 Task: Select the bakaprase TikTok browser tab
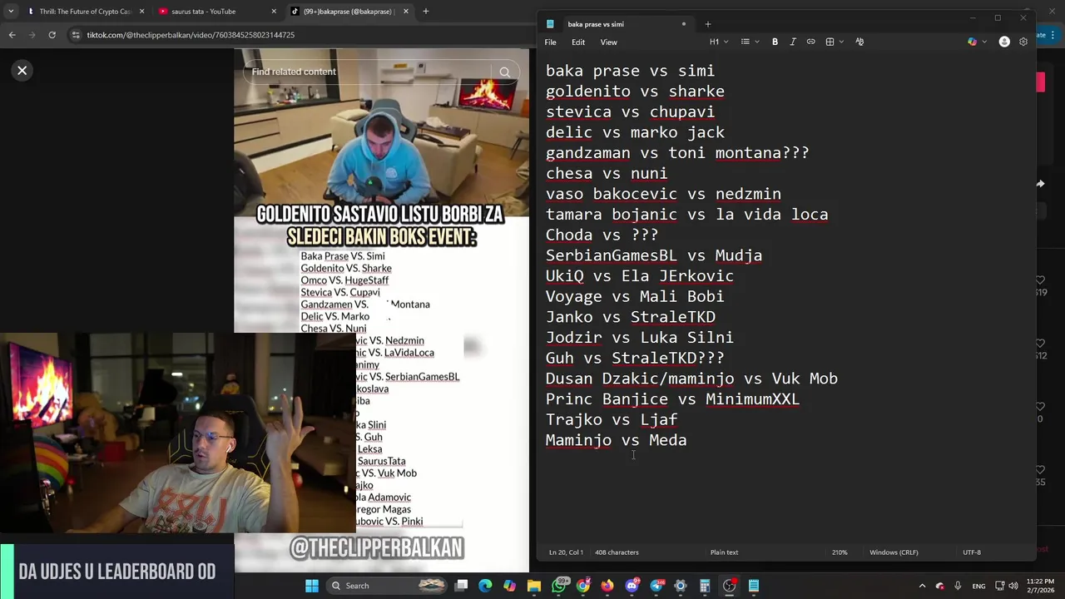click(349, 12)
